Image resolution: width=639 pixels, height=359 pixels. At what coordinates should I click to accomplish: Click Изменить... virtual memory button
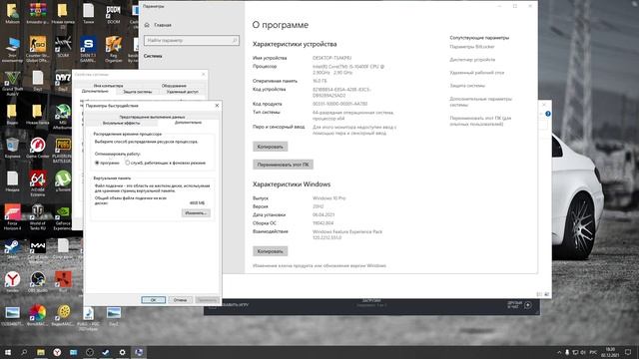196,212
